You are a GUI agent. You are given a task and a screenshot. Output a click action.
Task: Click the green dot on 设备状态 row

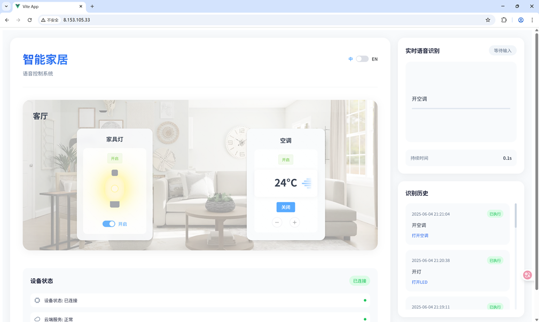point(365,300)
